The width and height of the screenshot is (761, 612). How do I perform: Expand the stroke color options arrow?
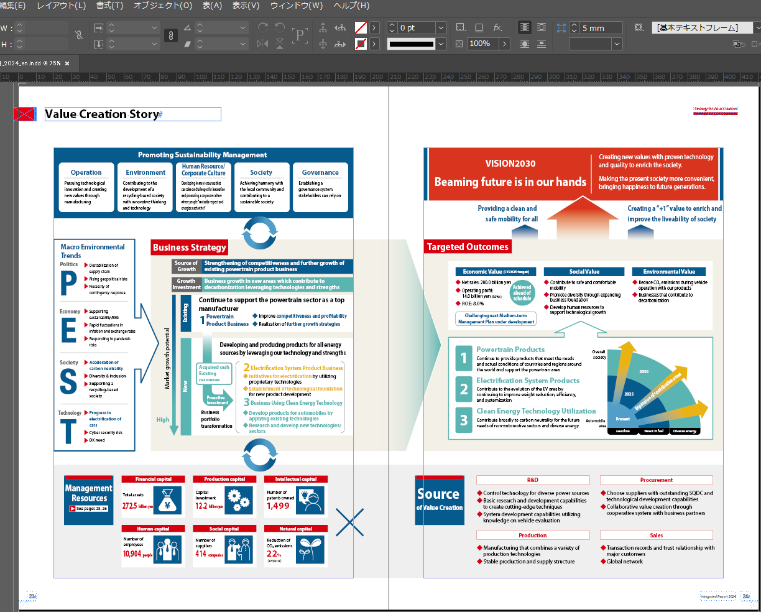pyautogui.click(x=374, y=44)
